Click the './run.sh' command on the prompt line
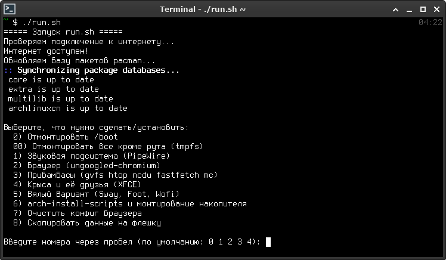Screen dimensions: 446x260 [x=42, y=23]
